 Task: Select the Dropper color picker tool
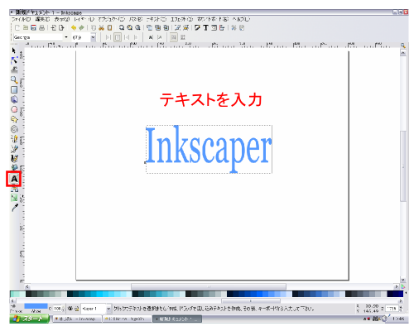15,208
